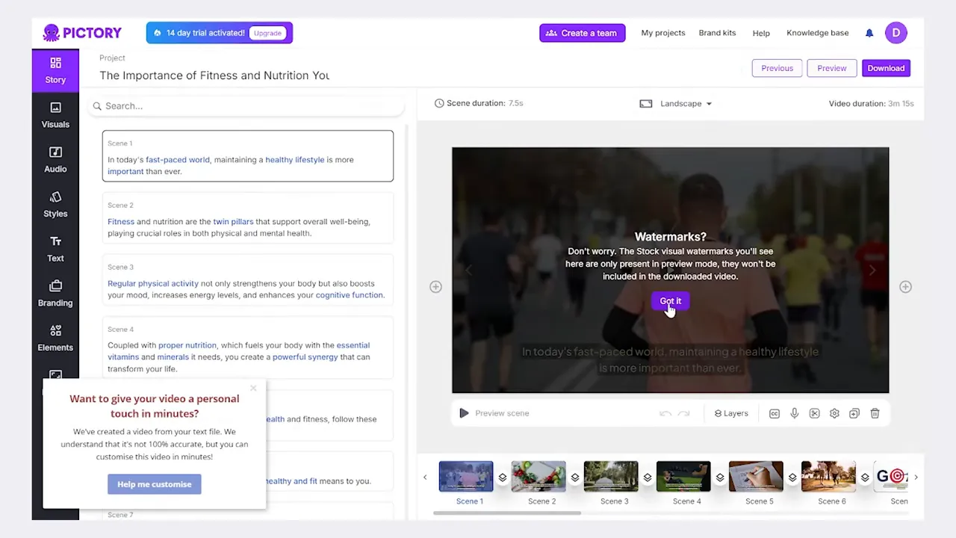This screenshot has height=538, width=956.
Task: Open Brand kits
Action: coord(717,33)
